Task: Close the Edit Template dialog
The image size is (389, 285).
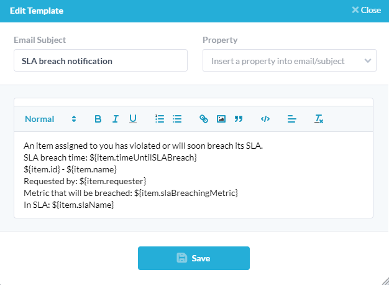Action: click(x=366, y=11)
